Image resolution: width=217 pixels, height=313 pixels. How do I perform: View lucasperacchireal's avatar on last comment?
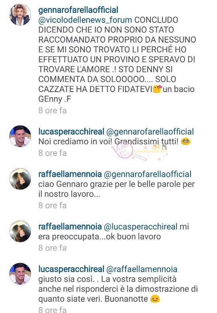pyautogui.click(x=20, y=274)
